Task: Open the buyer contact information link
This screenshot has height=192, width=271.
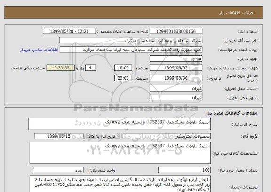Action: pos(40,50)
